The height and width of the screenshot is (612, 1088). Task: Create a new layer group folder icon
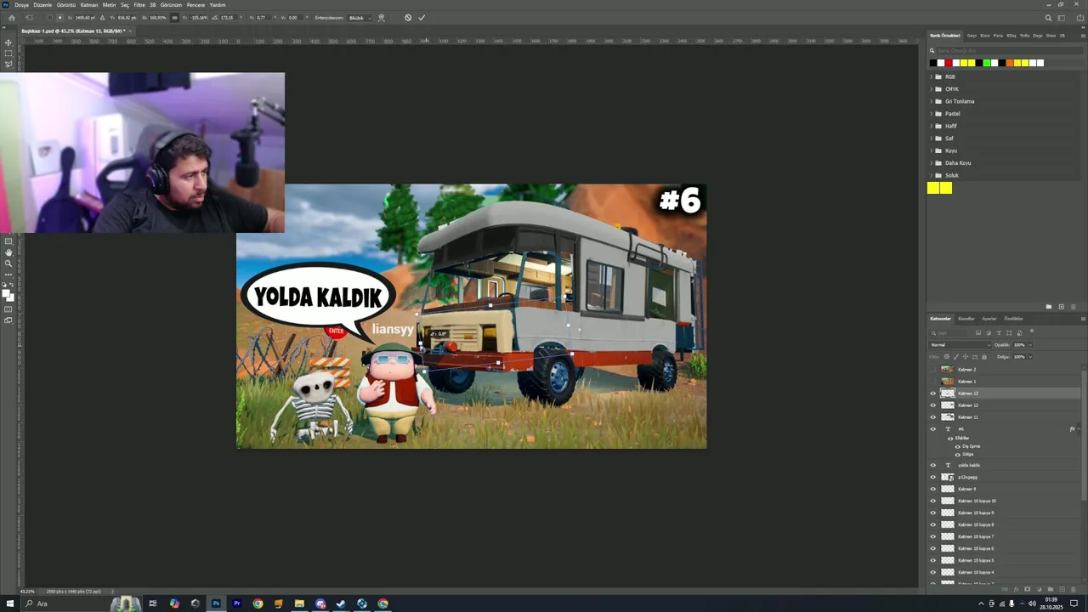tap(1050, 589)
